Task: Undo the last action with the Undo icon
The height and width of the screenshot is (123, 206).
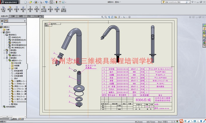Action: (46, 2)
